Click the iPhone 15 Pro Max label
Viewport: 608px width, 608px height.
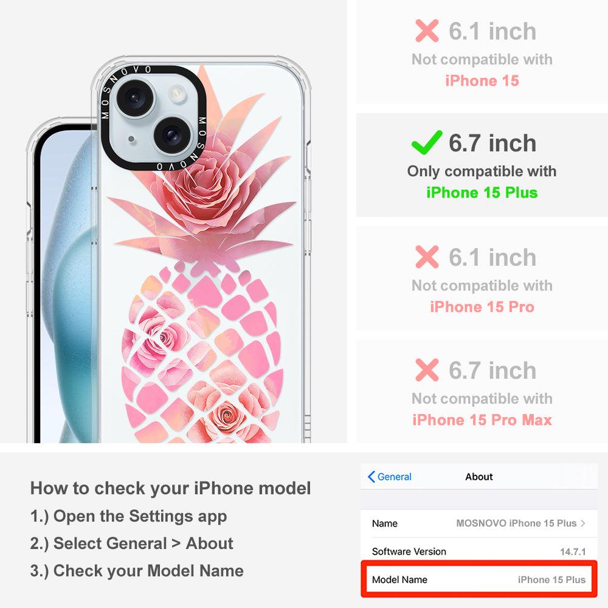coord(482,420)
